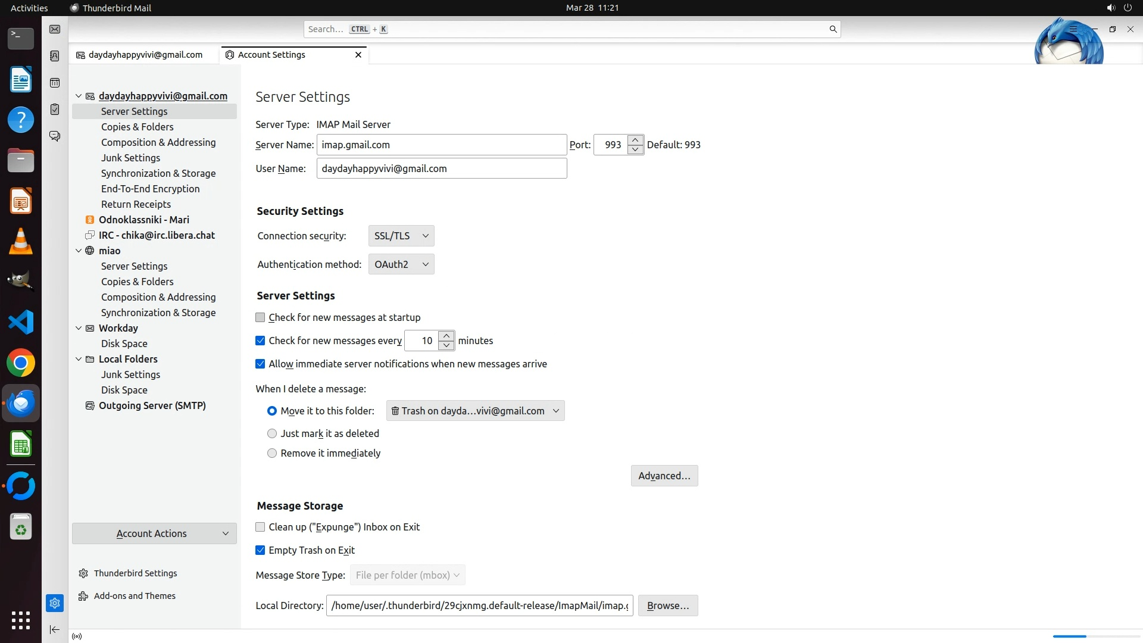Screen dimensions: 1143x643
Task: Click the Settings gear in spaces toolbar
Action: click(55, 603)
